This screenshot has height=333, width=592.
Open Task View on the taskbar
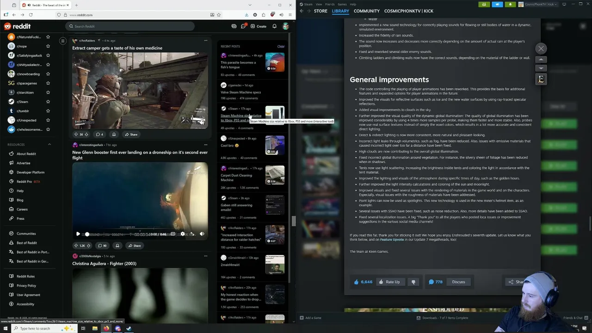tap(83, 328)
